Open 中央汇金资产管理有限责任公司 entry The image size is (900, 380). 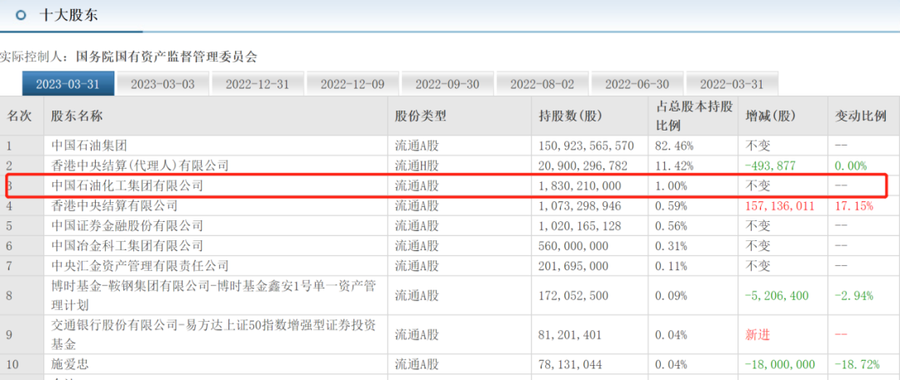tap(139, 265)
